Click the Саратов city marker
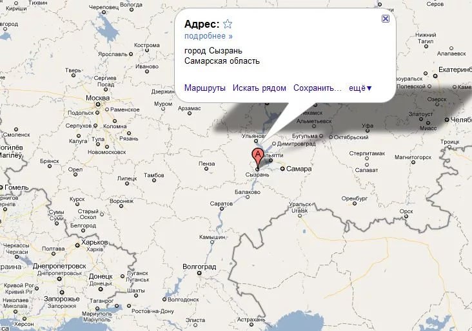Screen dimensions: 472x331 tap(222, 209)
